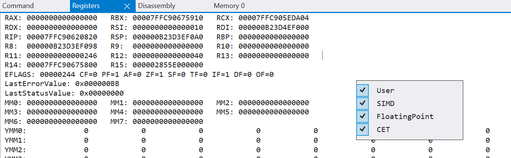Switch to the Command tab

click(18, 6)
